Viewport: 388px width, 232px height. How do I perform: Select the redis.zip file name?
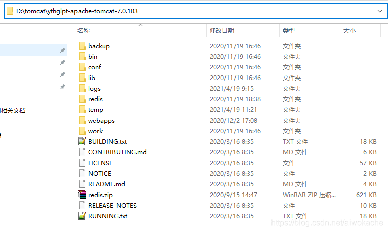point(100,195)
